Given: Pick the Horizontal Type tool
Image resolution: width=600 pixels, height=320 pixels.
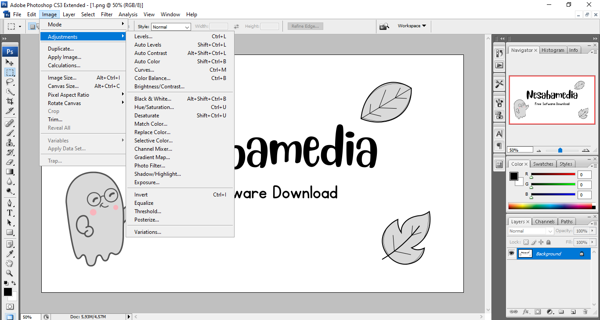Looking at the screenshot, I should tap(10, 213).
